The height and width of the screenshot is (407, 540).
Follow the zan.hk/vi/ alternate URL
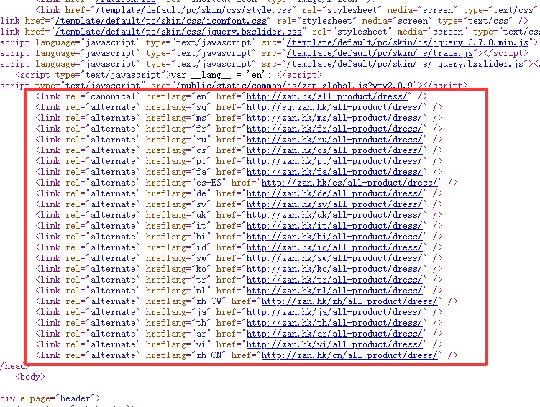coord(334,344)
